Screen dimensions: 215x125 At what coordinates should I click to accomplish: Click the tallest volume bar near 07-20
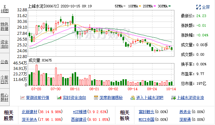pyautogui.click(x=37, y=75)
